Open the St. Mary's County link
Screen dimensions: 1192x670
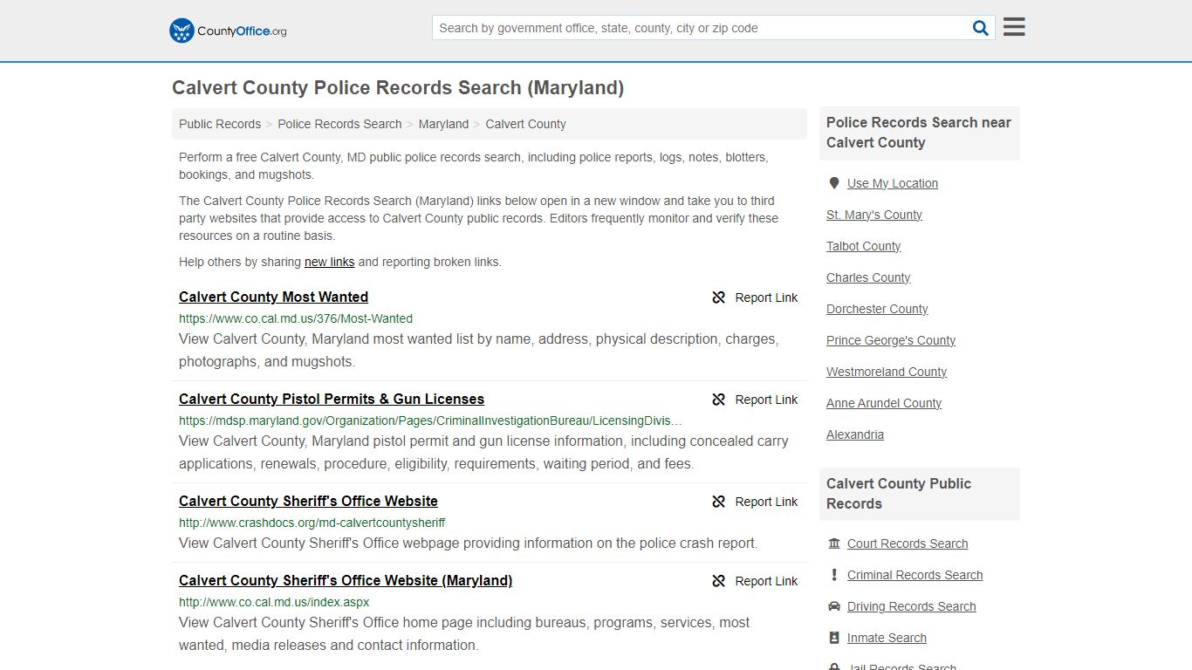[x=873, y=215]
